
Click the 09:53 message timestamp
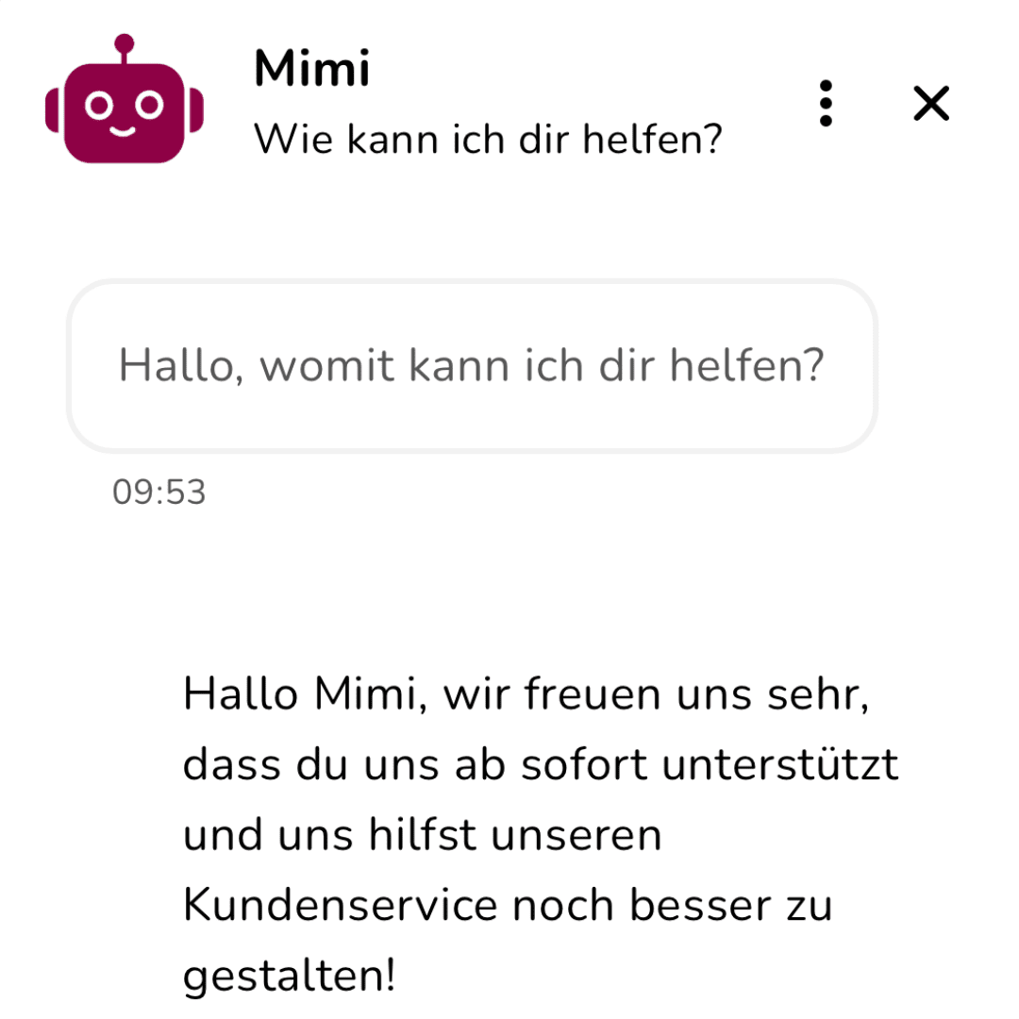tap(159, 492)
